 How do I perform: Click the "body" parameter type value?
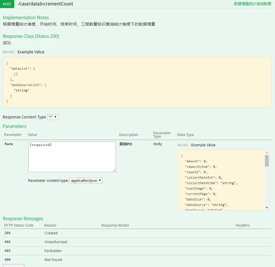pyautogui.click(x=158, y=144)
